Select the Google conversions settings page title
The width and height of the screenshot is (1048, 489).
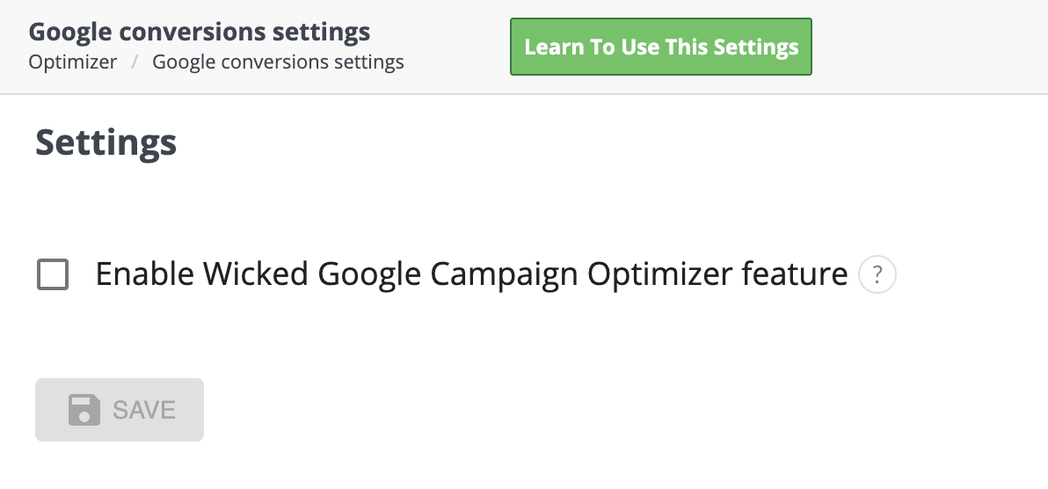[x=200, y=32]
